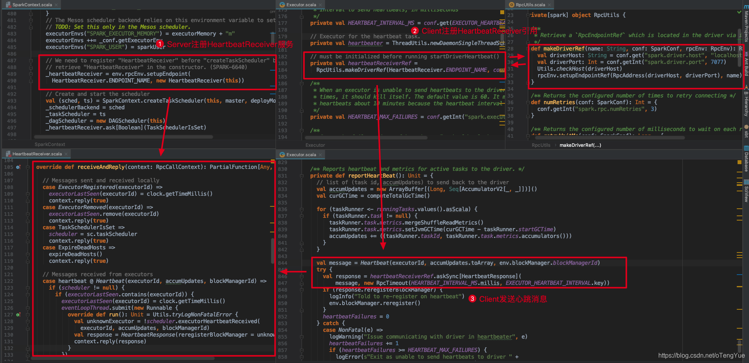Click the RpcUtils breadcrumb
This screenshot has height=363, width=749.
pyautogui.click(x=541, y=145)
